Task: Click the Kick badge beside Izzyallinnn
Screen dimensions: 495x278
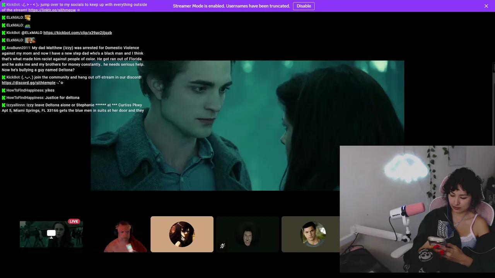Action: [3, 105]
